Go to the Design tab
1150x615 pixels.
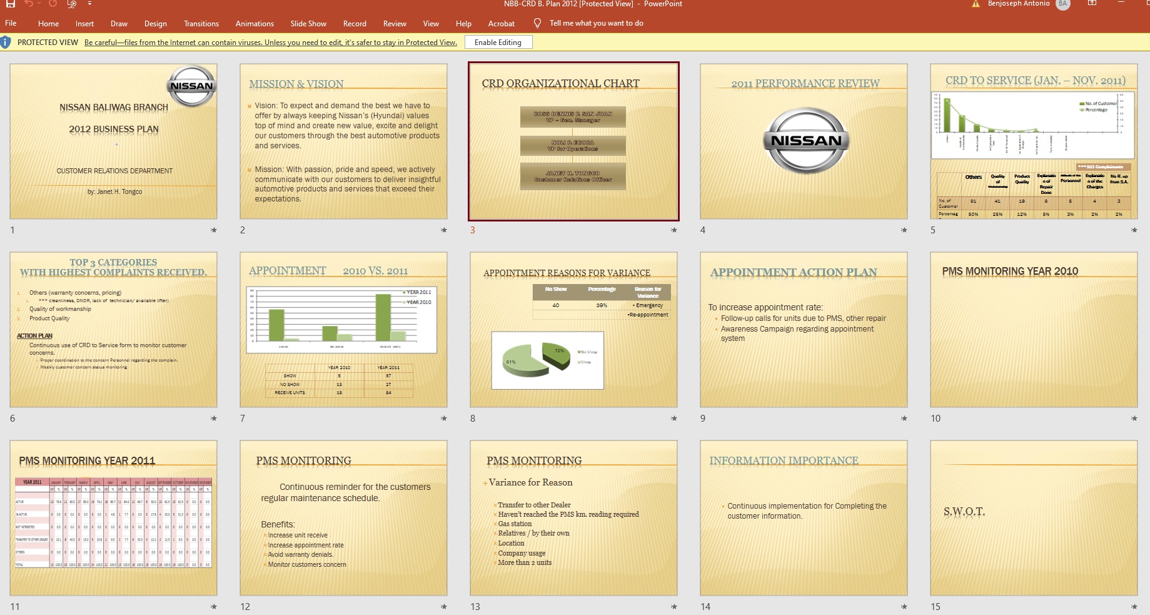pos(155,24)
